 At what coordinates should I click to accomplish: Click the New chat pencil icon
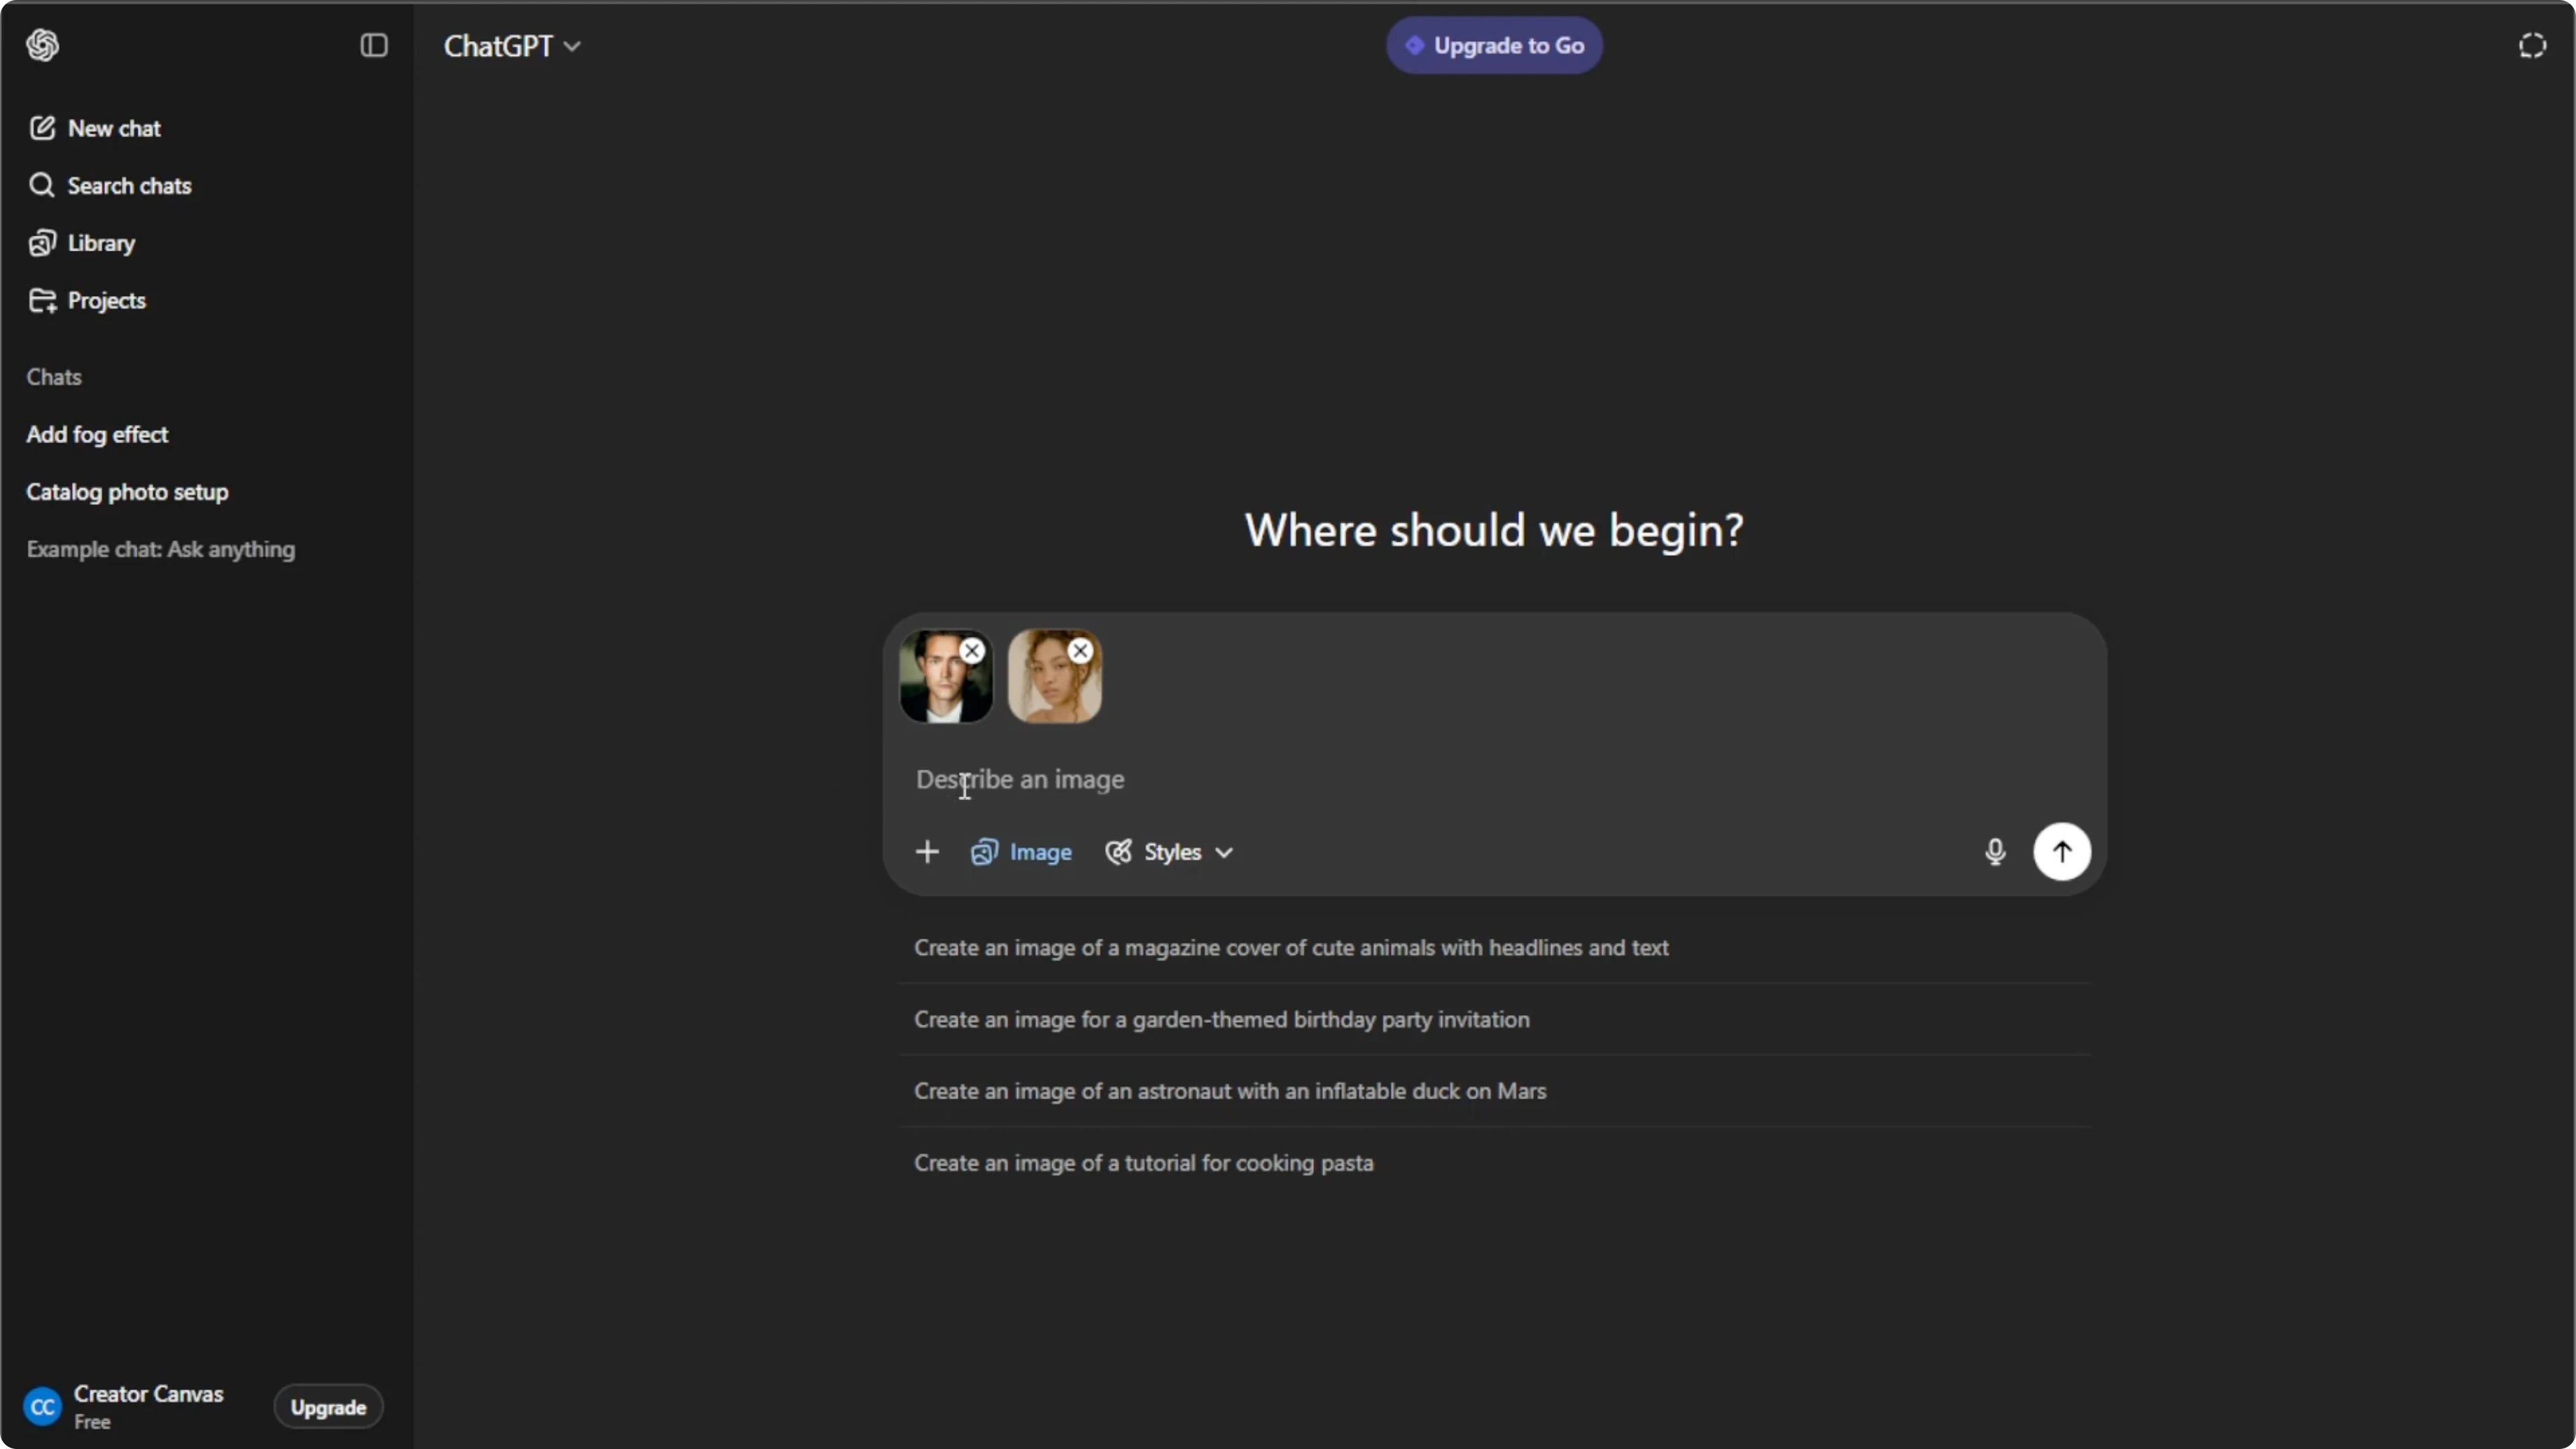tap(42, 128)
